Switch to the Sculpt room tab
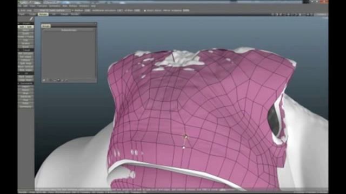 tap(32, 14)
